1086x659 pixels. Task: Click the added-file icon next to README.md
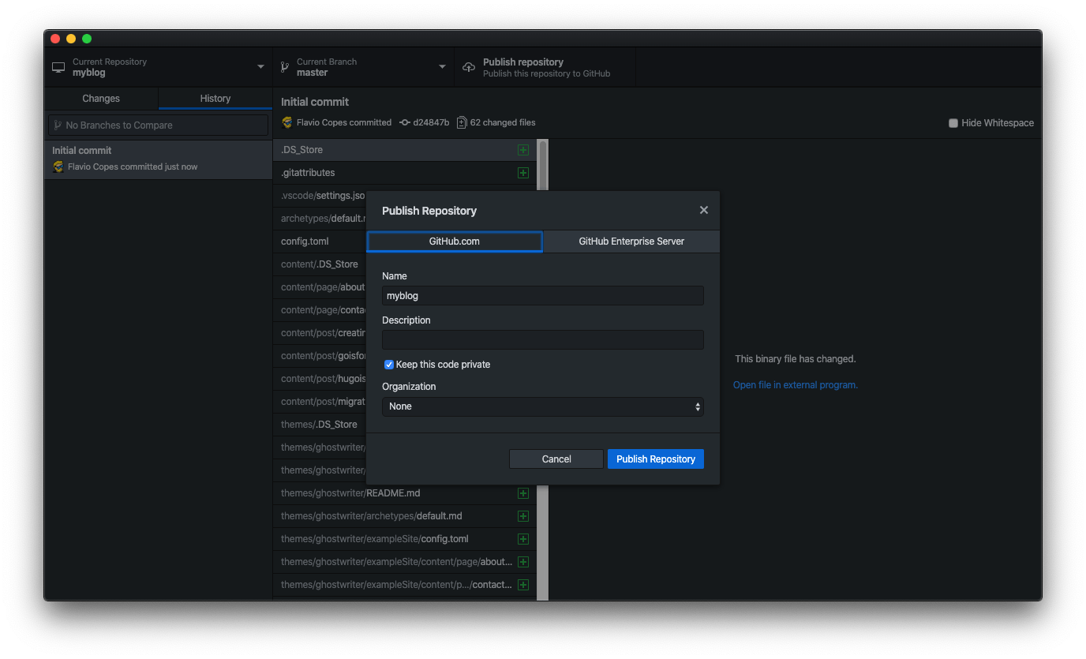coord(522,493)
